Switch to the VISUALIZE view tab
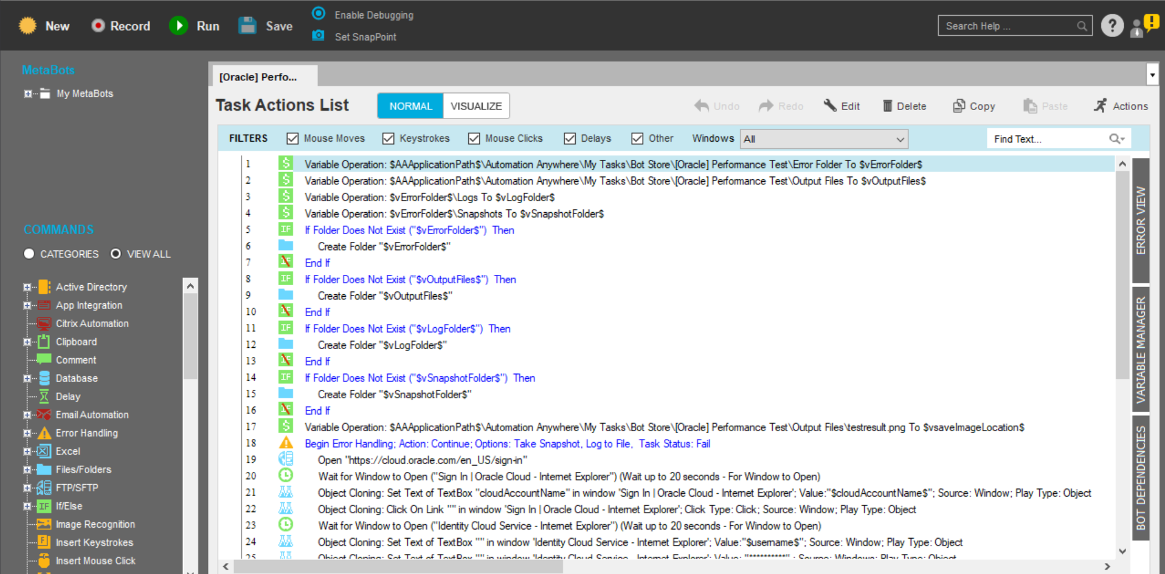 point(476,106)
